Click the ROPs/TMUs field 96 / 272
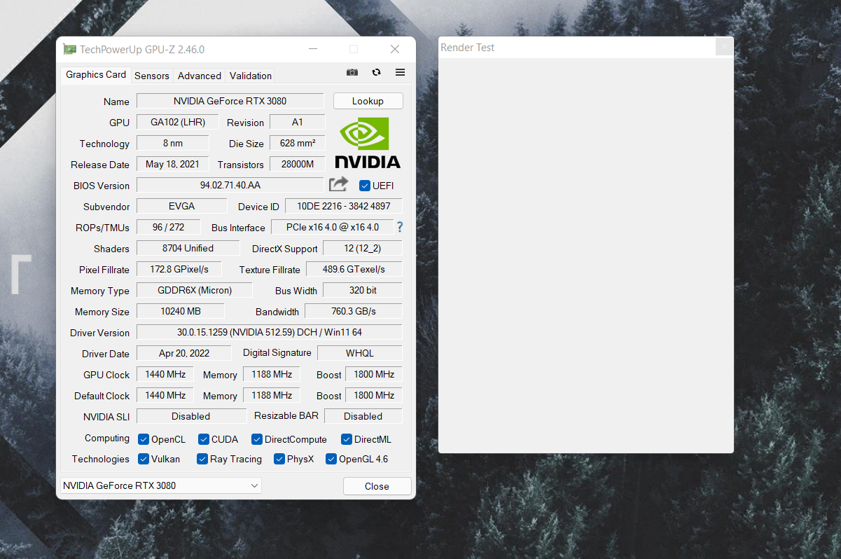This screenshot has height=559, width=841. pos(169,227)
